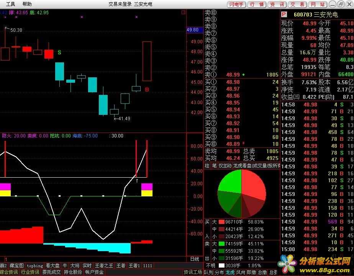Click the red P icon beside 600703
Image resolution: width=354 pixels, height=276 pixels.
point(284,15)
